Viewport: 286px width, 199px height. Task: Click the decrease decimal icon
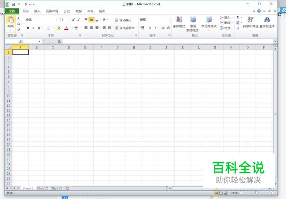[x=168, y=28]
